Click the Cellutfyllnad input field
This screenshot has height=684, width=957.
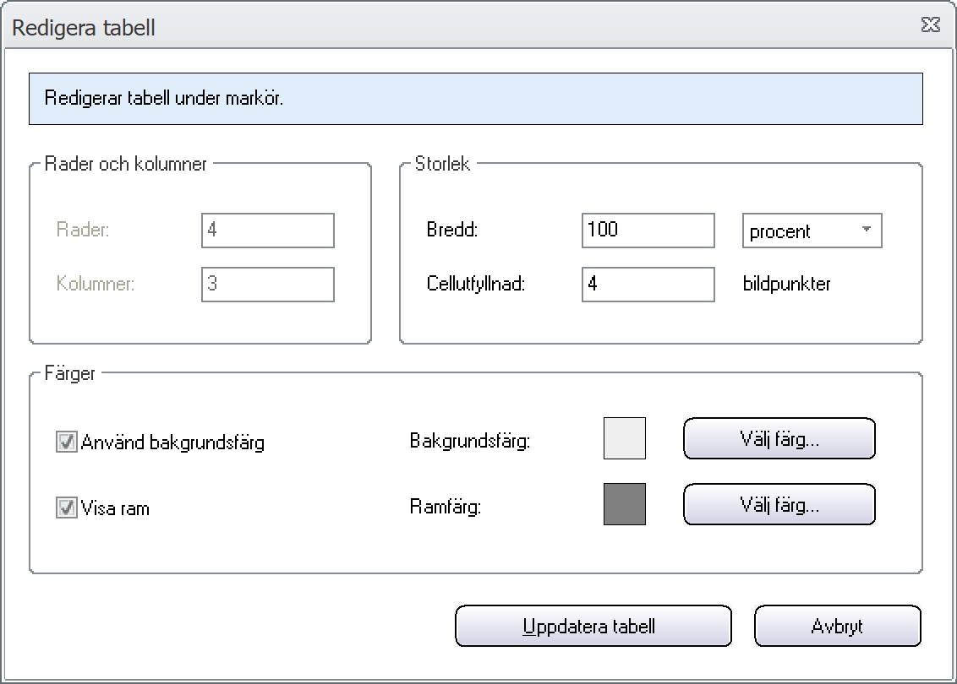click(648, 284)
